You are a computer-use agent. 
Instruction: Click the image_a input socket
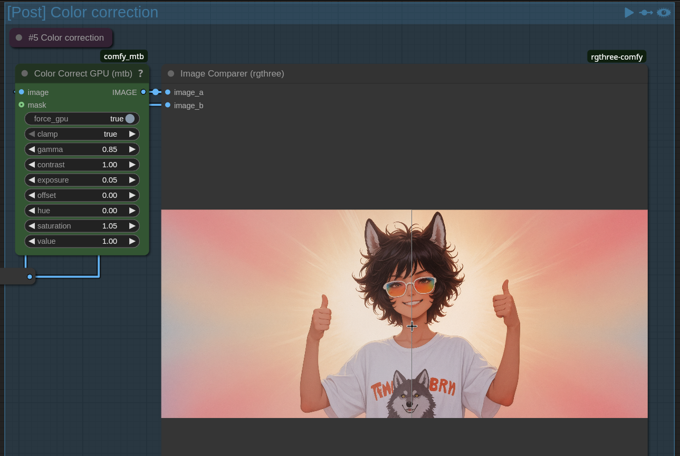click(168, 92)
